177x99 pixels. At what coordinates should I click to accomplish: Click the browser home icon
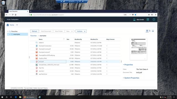pos(15,15)
